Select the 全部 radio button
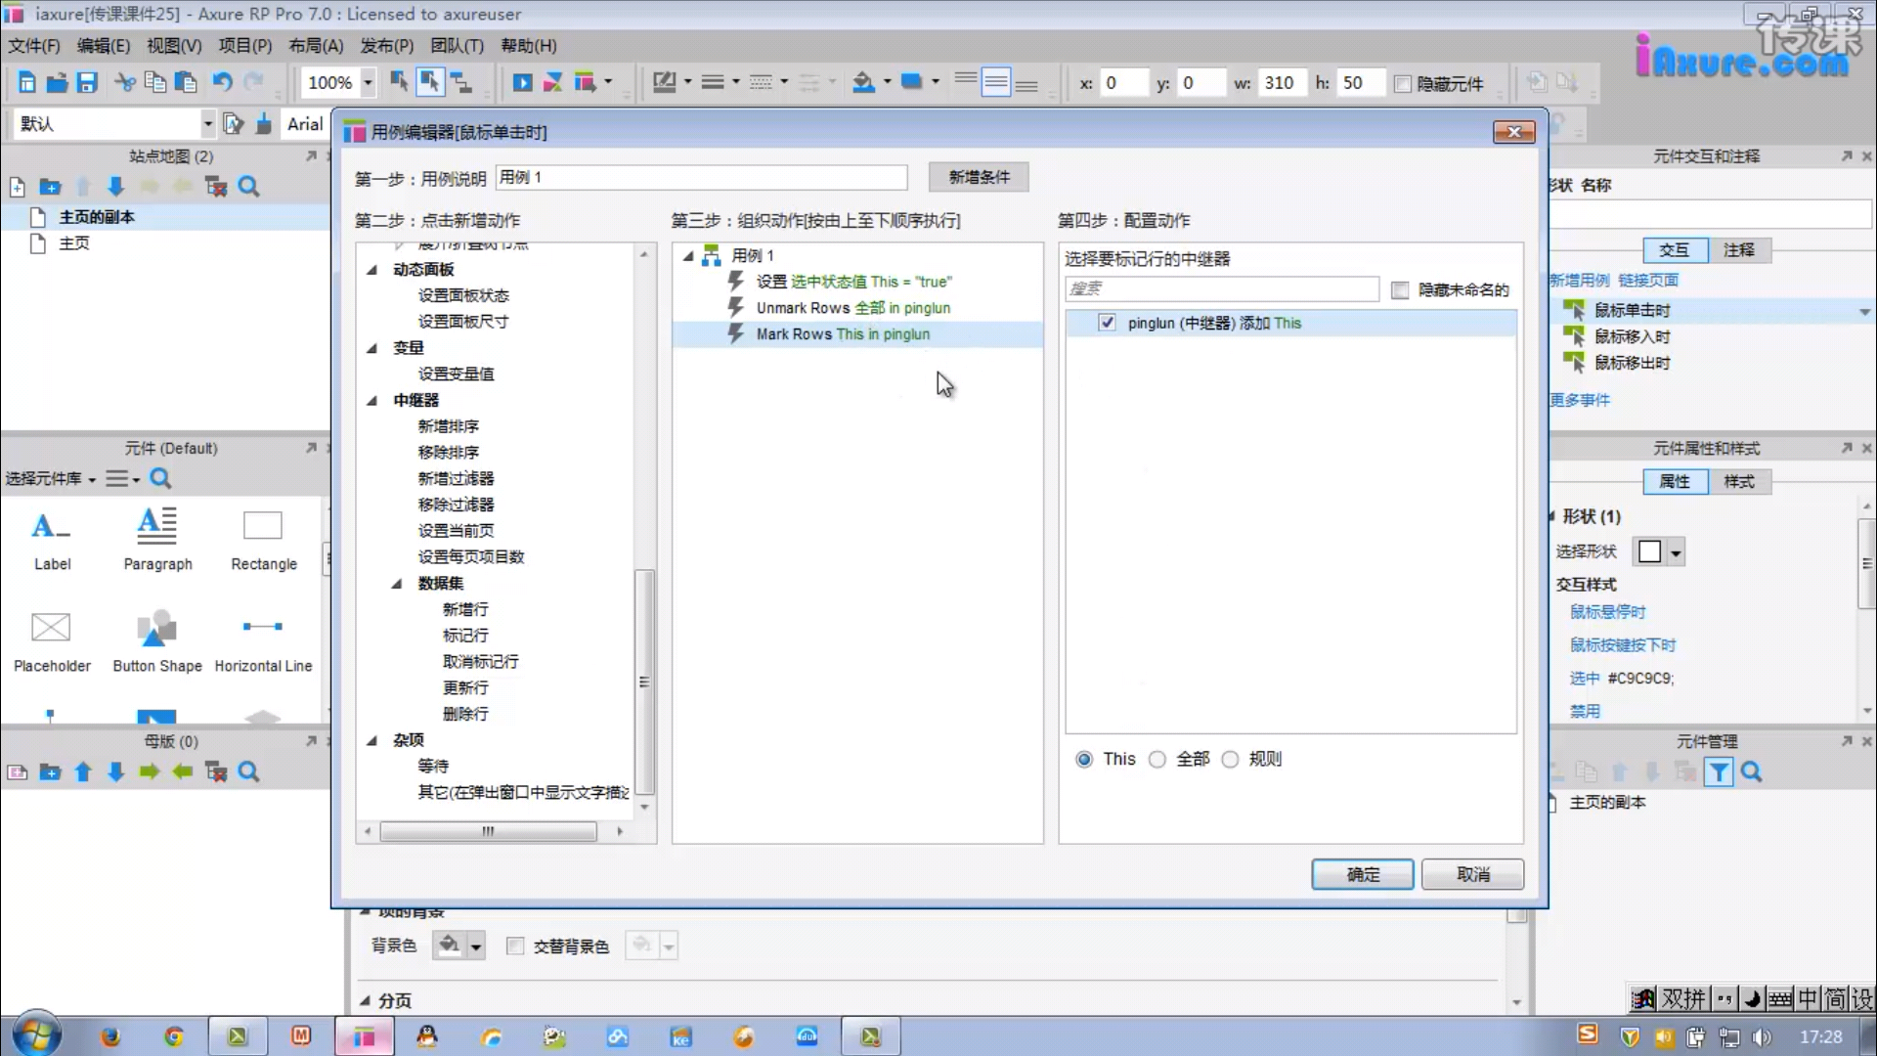Viewport: 1877px width, 1056px height. [1157, 760]
